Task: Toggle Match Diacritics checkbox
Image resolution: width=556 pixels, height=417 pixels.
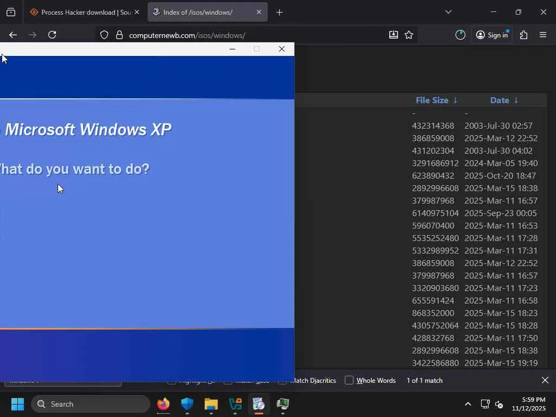Action: coord(282,381)
